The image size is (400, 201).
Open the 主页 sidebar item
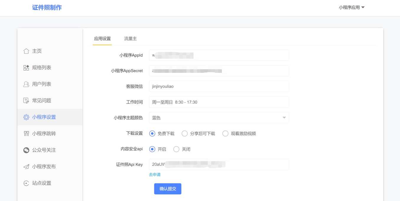[x=50, y=51]
